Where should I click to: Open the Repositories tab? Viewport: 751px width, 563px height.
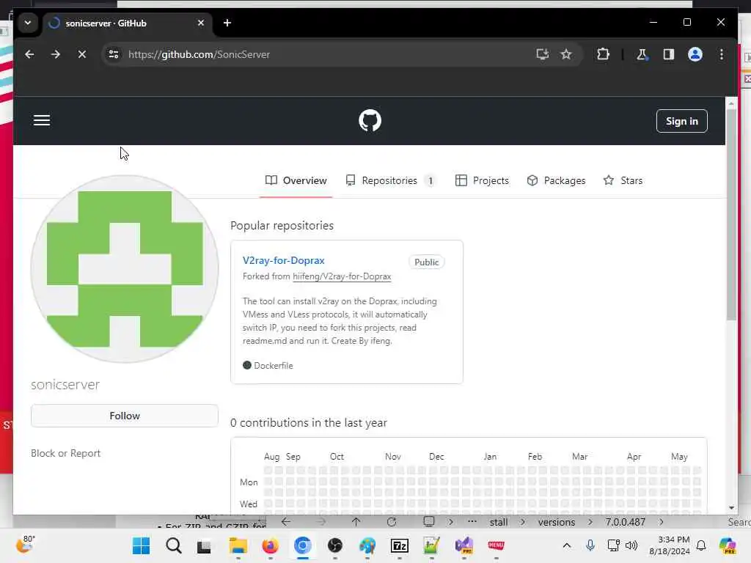(390, 180)
